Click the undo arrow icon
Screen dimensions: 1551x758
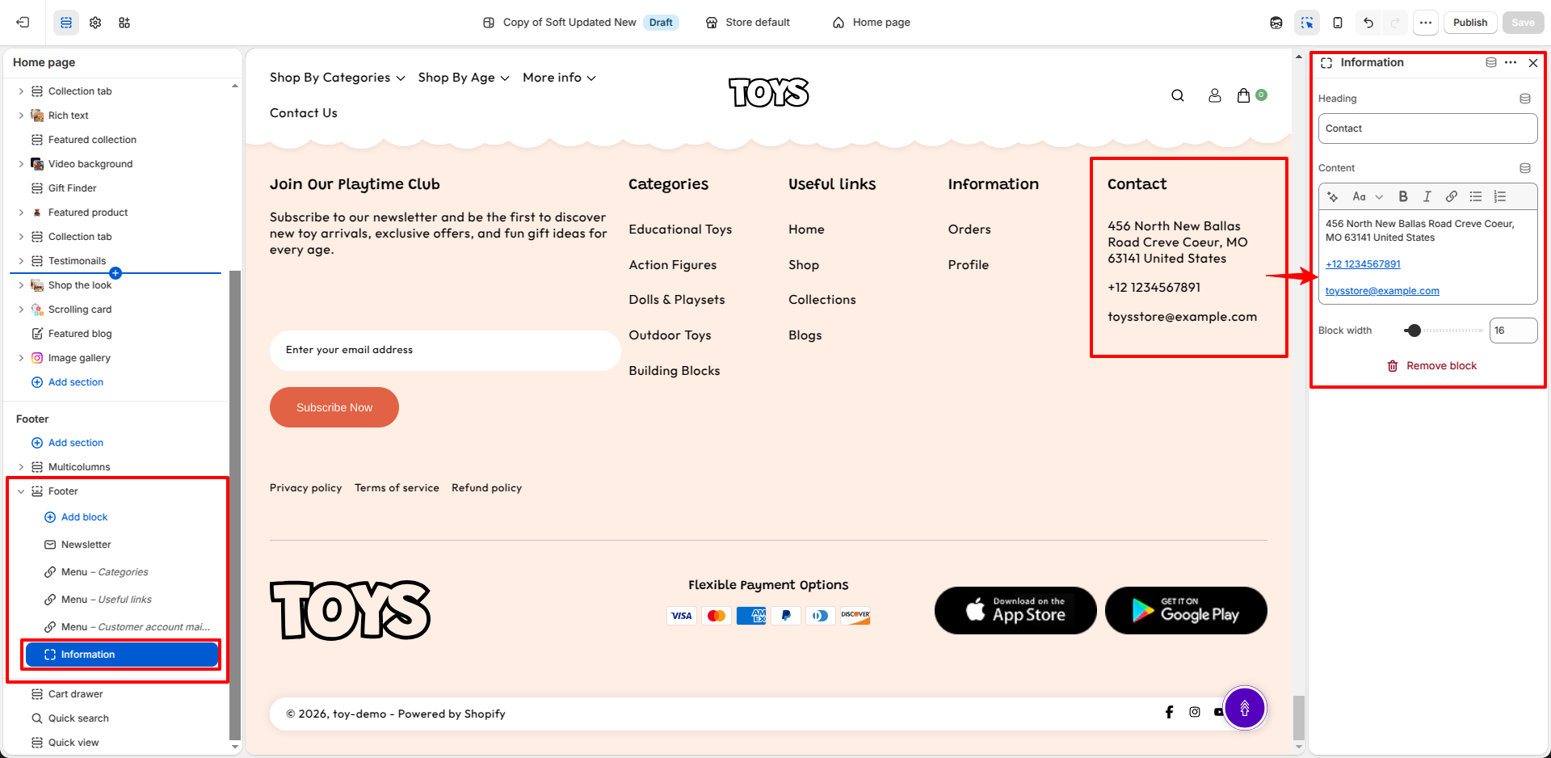pos(1368,23)
